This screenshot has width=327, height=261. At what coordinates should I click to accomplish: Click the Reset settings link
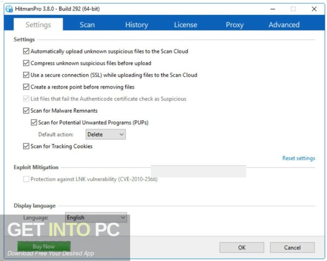point(299,158)
